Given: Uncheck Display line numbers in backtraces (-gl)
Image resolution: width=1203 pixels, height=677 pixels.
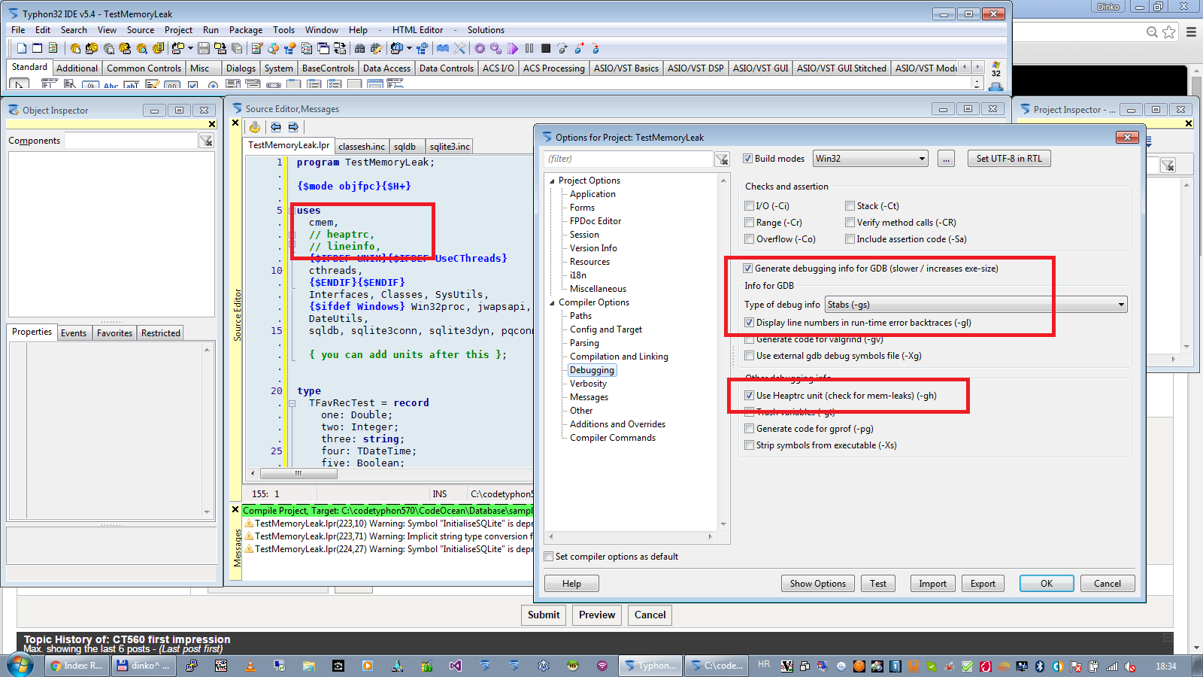Looking at the screenshot, I should pos(749,322).
